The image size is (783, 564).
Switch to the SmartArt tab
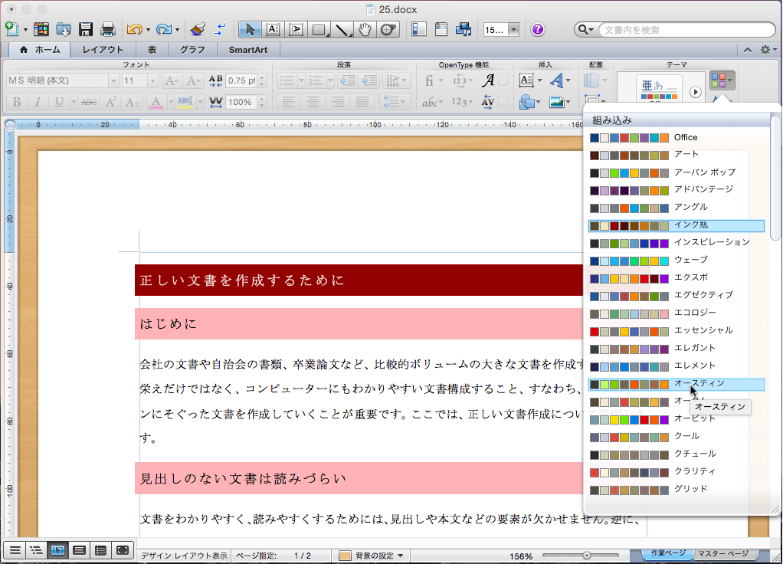click(x=247, y=50)
